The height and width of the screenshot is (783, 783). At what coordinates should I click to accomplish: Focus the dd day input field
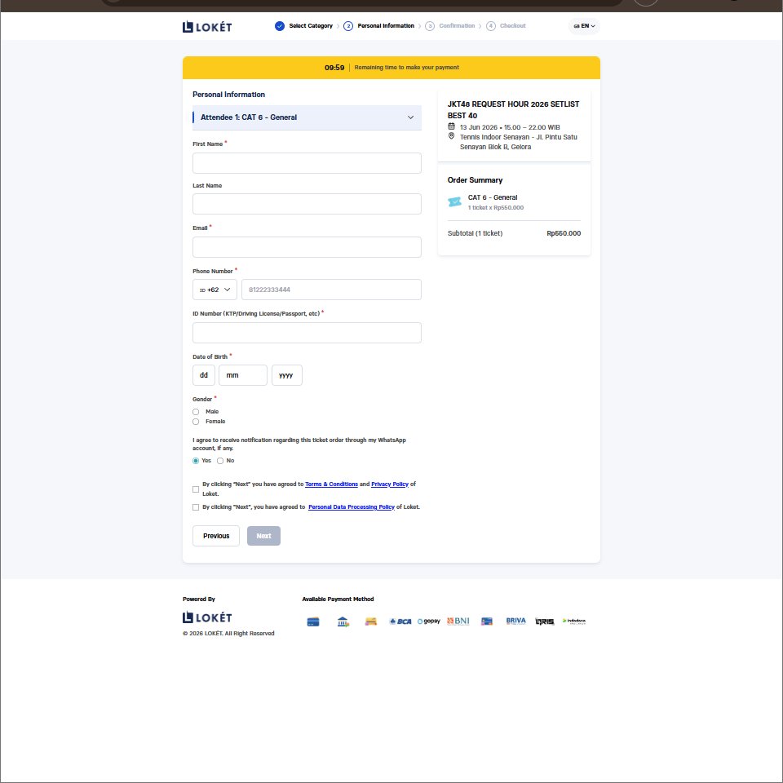(x=204, y=375)
